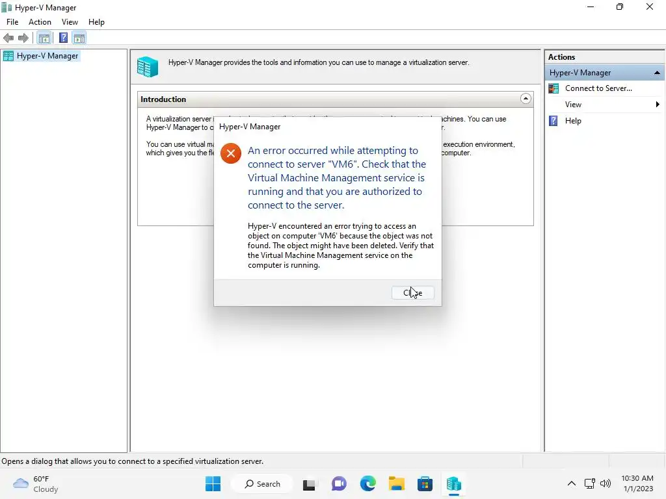666x499 pixels.
Task: Open the View menu in menu bar
Action: (70, 22)
